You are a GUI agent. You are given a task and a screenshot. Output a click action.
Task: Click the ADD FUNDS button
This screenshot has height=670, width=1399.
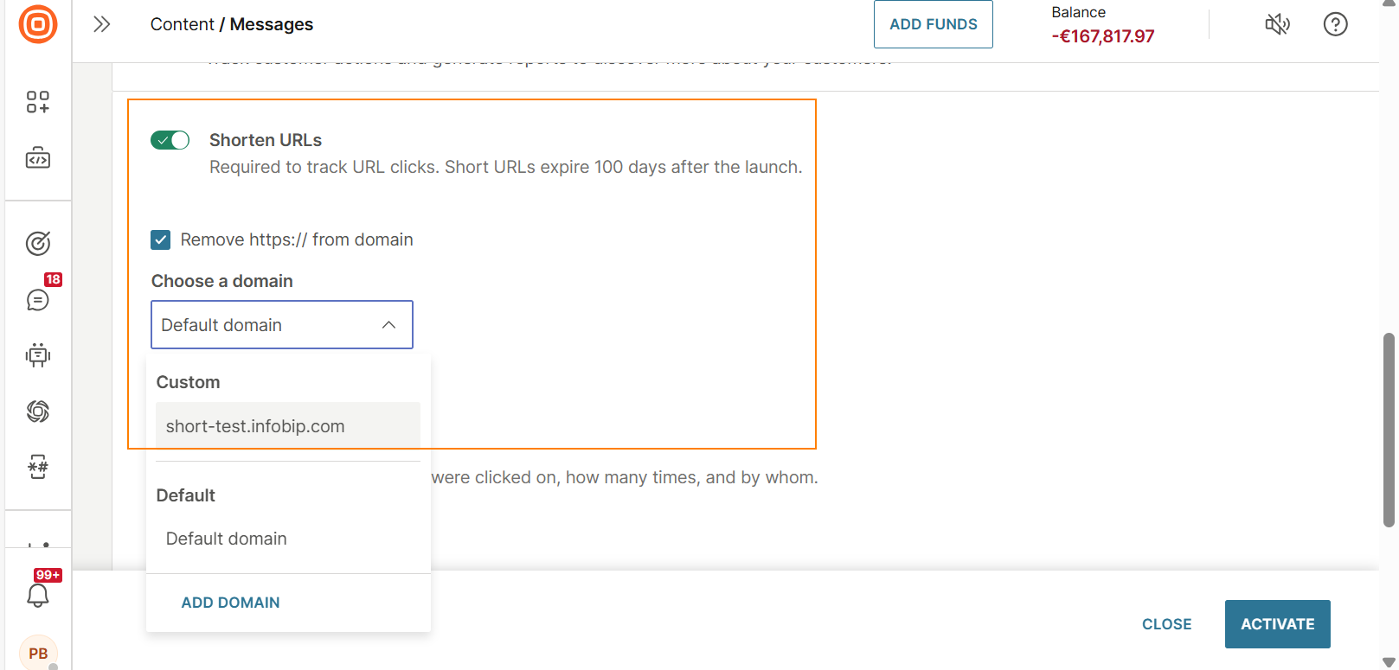click(934, 24)
